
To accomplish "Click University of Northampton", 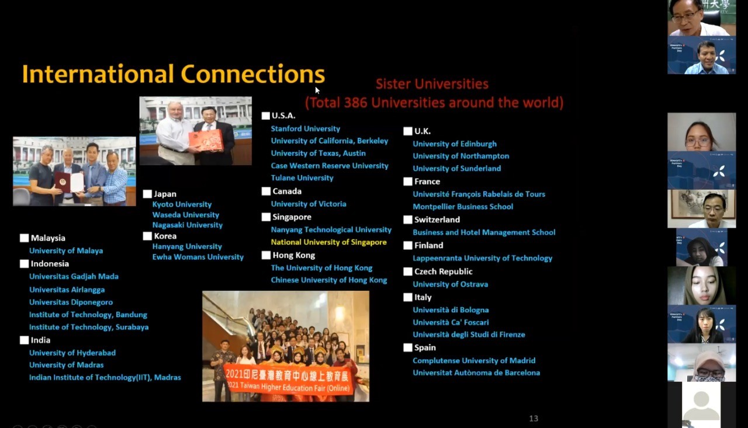I will click(x=461, y=156).
